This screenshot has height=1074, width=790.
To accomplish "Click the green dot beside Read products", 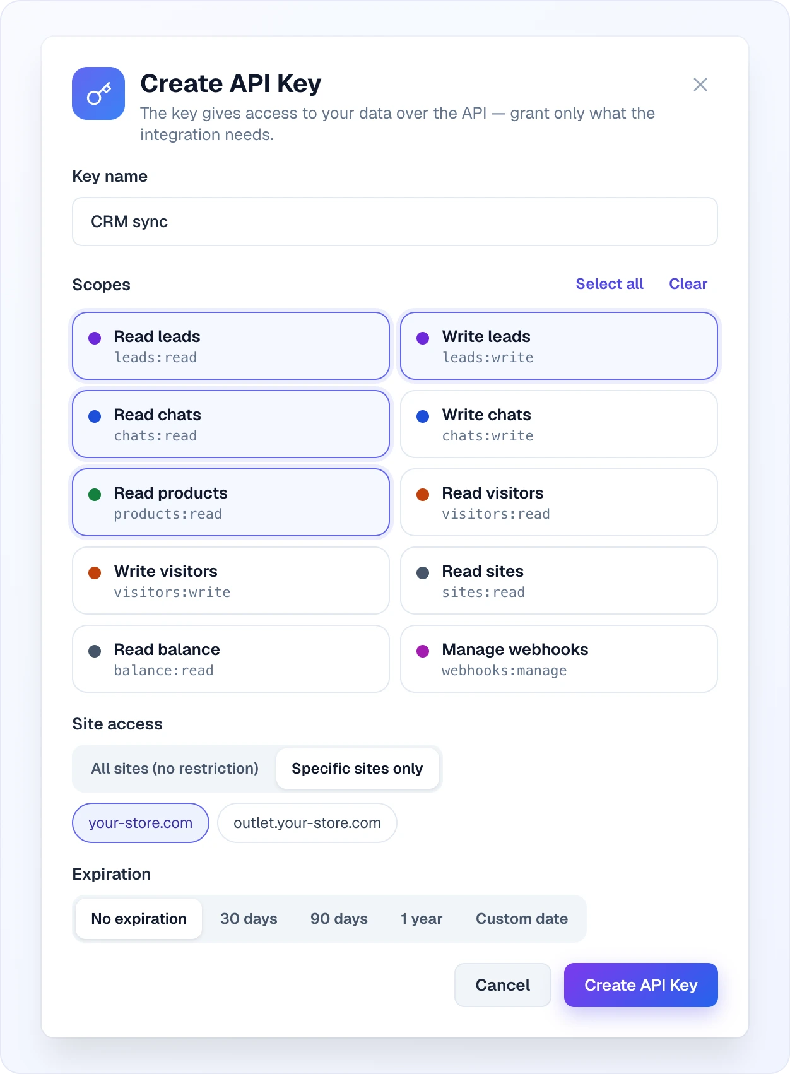I will pos(95,495).
